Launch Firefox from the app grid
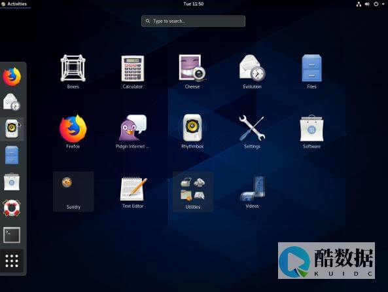388x292 pixels. pyautogui.click(x=73, y=132)
